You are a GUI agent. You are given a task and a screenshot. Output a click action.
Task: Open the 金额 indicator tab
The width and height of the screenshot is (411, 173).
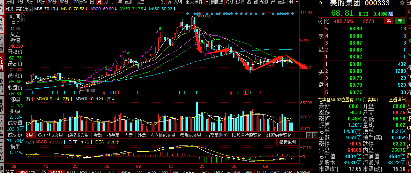pyautogui.click(x=98, y=135)
